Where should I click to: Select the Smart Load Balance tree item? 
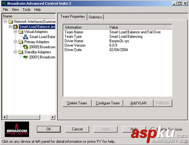coord(37,27)
